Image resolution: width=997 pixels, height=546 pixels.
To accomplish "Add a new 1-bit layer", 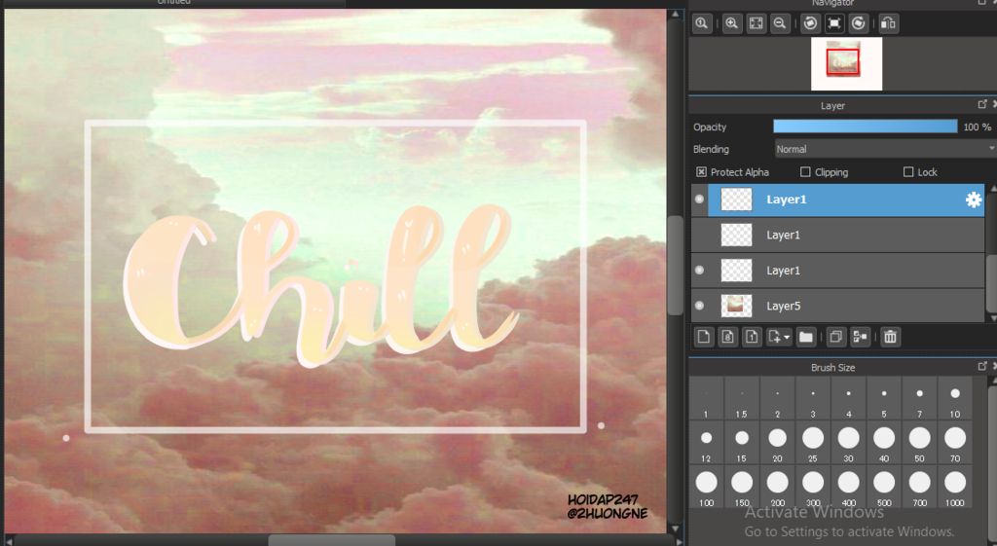I will (x=752, y=337).
